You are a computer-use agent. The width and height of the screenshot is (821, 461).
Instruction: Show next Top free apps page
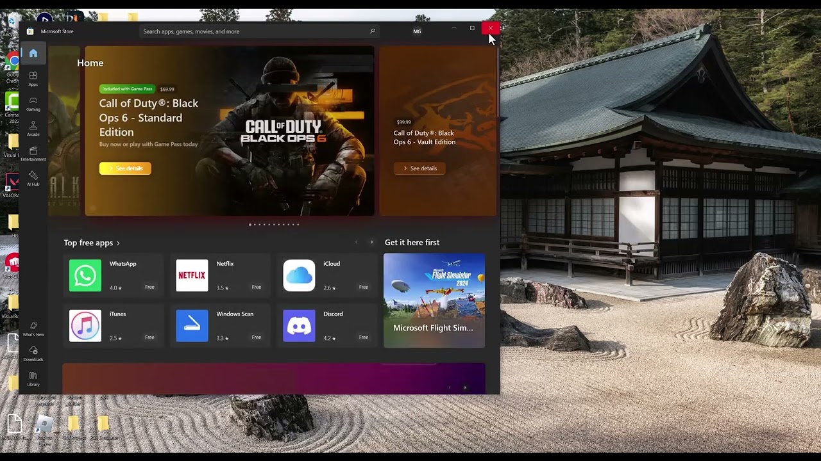372,242
